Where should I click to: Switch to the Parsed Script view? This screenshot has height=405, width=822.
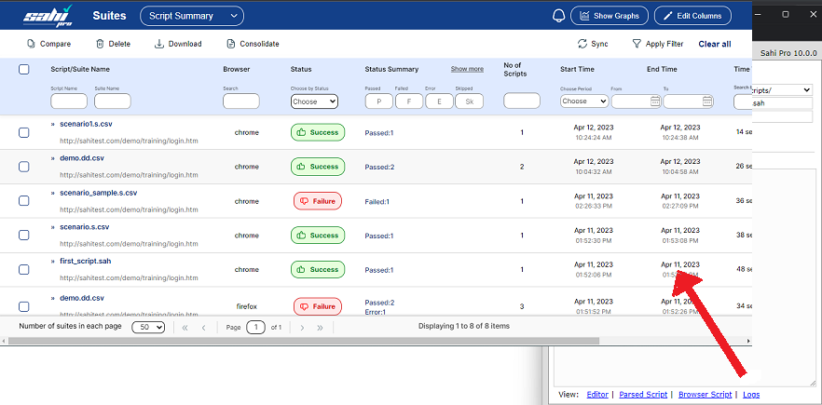click(643, 395)
